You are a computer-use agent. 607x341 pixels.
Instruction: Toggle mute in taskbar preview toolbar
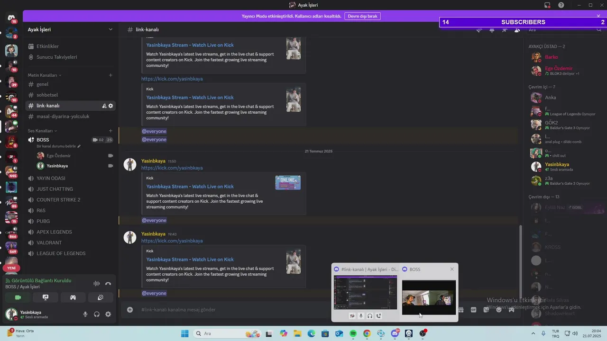[x=361, y=316]
